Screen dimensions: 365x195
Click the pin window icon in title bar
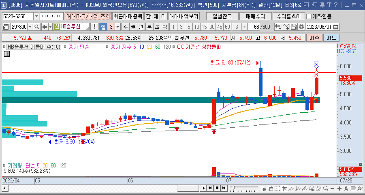point(322,5)
